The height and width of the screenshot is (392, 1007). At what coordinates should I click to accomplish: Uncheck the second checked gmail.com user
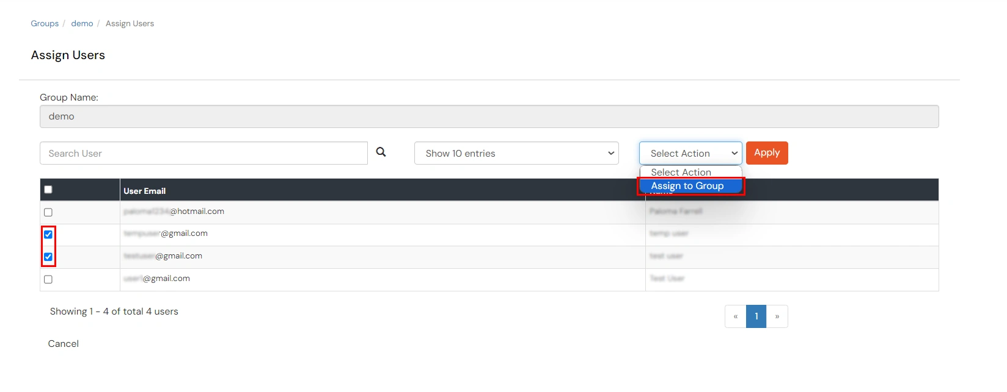(x=48, y=257)
